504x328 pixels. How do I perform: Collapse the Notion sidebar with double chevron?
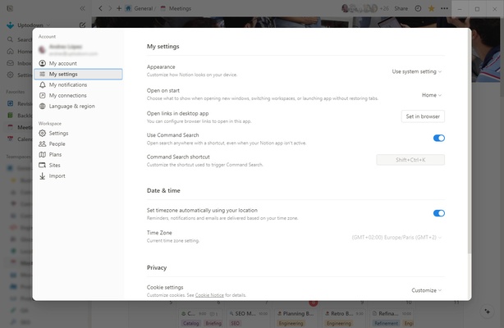click(x=83, y=8)
